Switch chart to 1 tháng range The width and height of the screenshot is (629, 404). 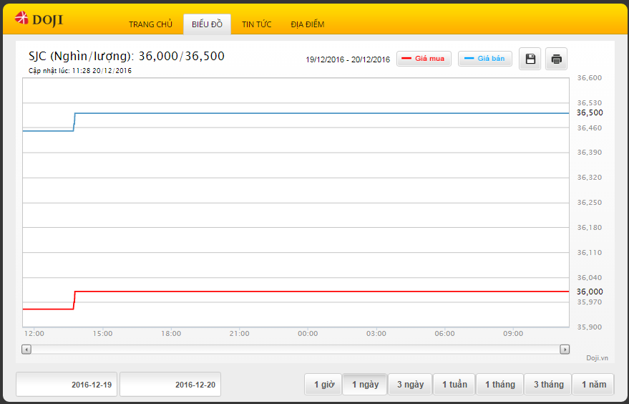[499, 385]
